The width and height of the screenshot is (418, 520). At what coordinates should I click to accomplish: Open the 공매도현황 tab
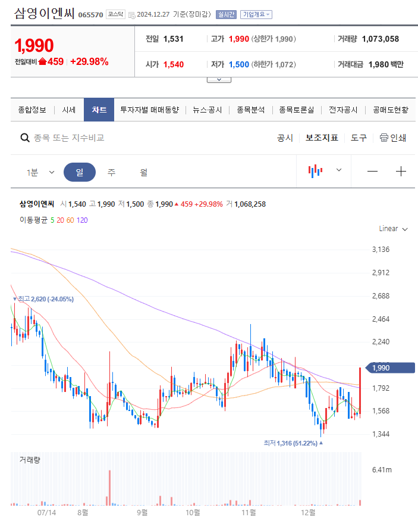click(x=391, y=110)
